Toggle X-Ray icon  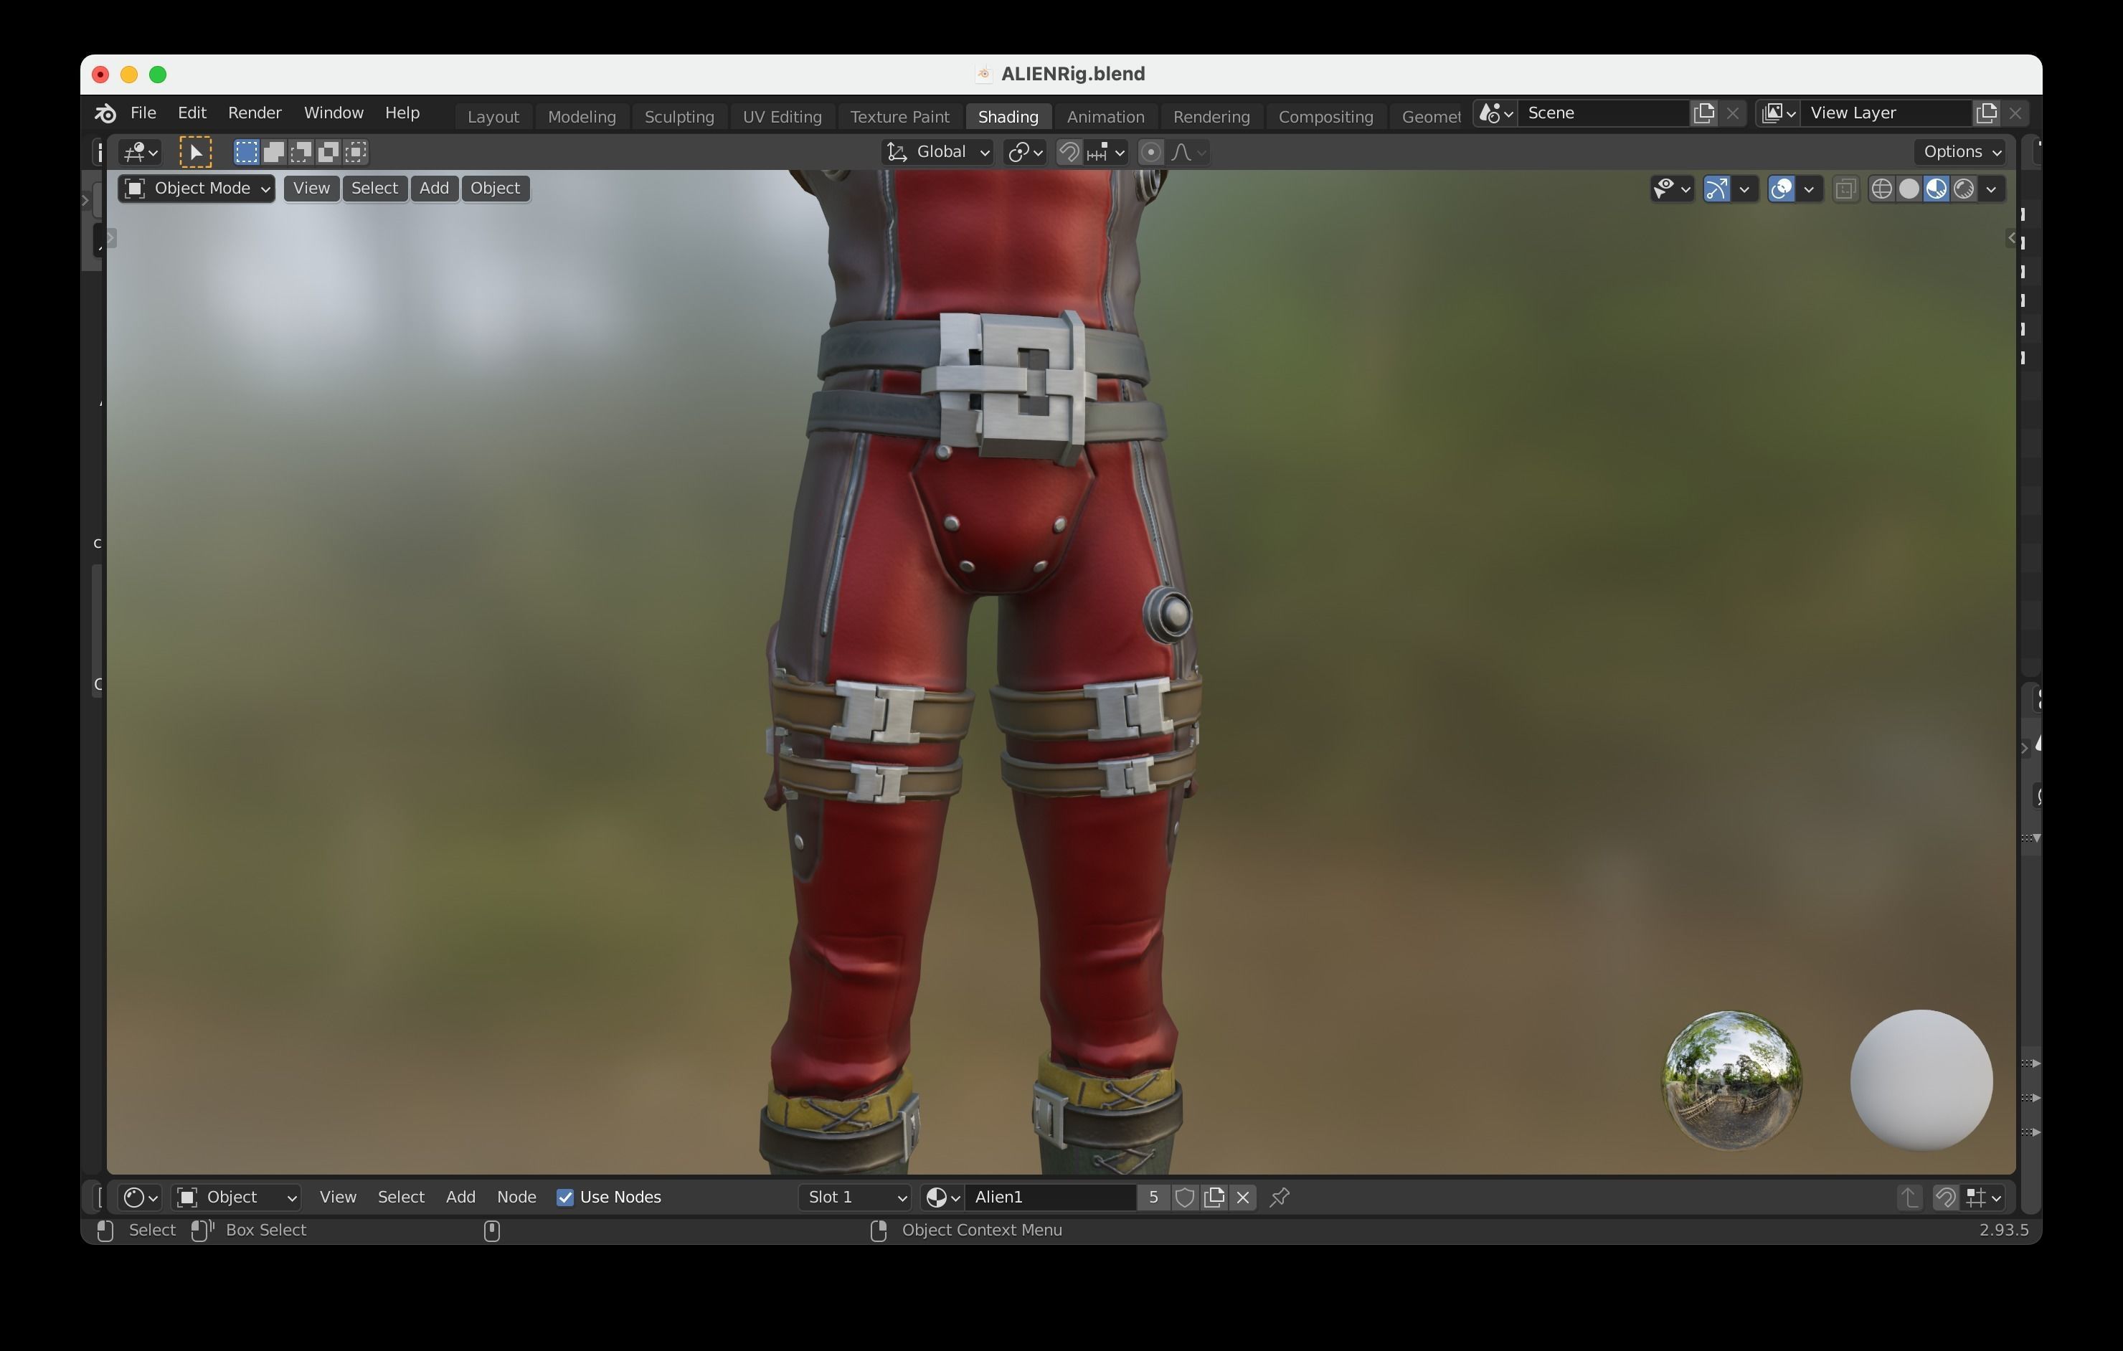tap(1845, 189)
